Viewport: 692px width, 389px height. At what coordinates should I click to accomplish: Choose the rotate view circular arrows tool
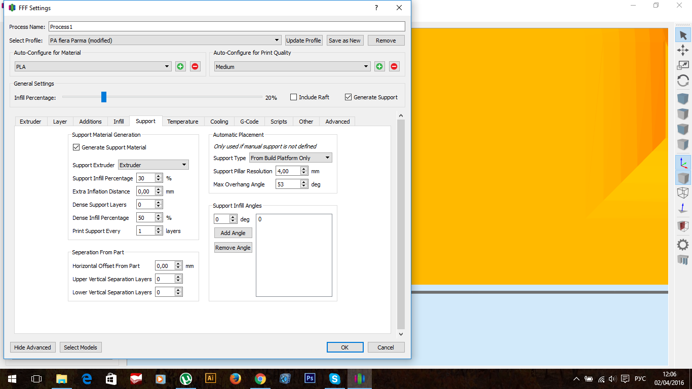[x=683, y=81]
